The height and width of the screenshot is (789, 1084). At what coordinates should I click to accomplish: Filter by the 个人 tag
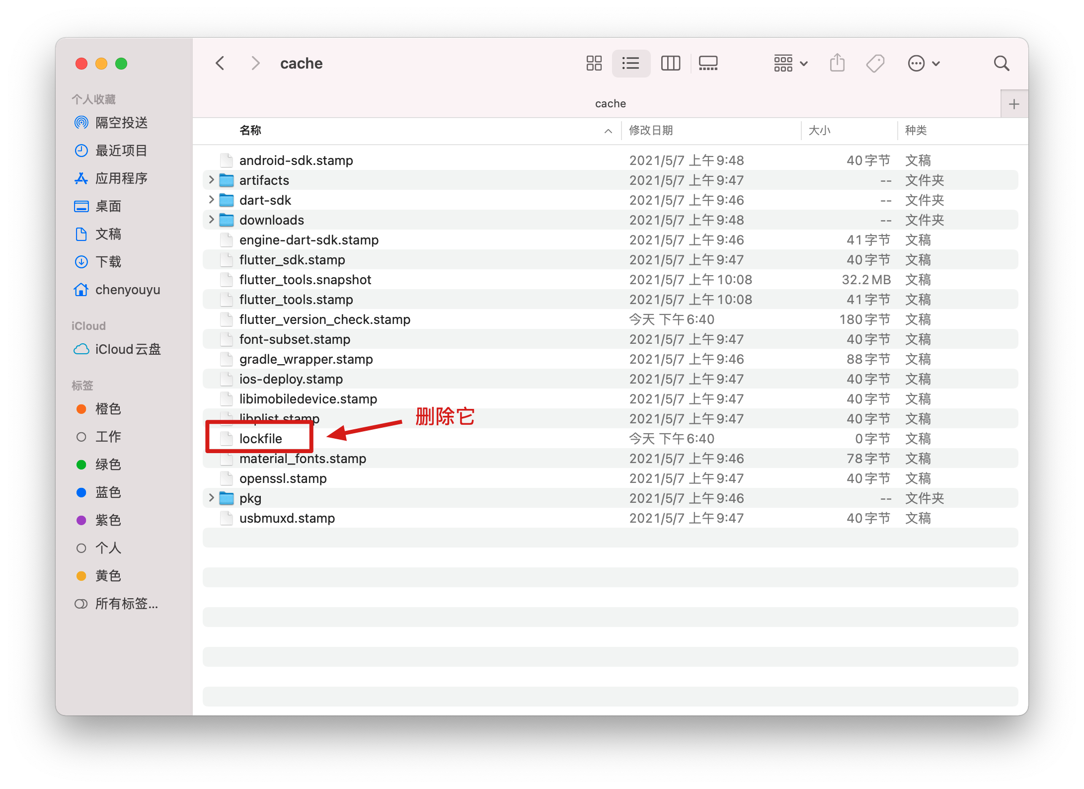98,548
